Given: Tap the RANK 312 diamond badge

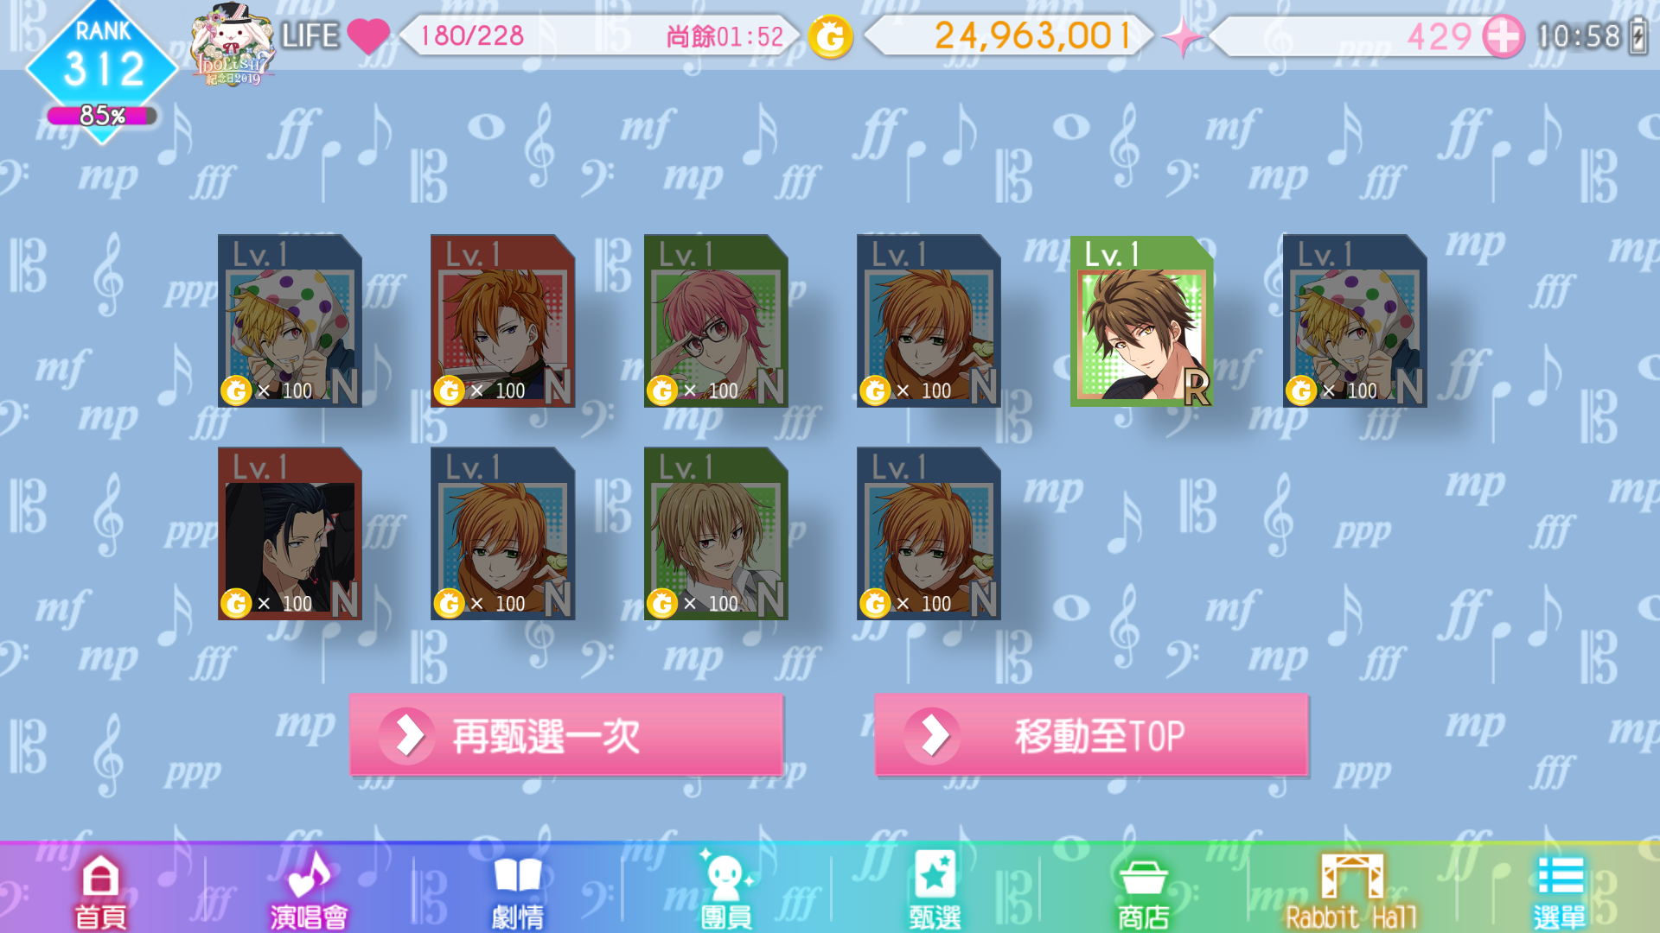Looking at the screenshot, I should click(102, 60).
